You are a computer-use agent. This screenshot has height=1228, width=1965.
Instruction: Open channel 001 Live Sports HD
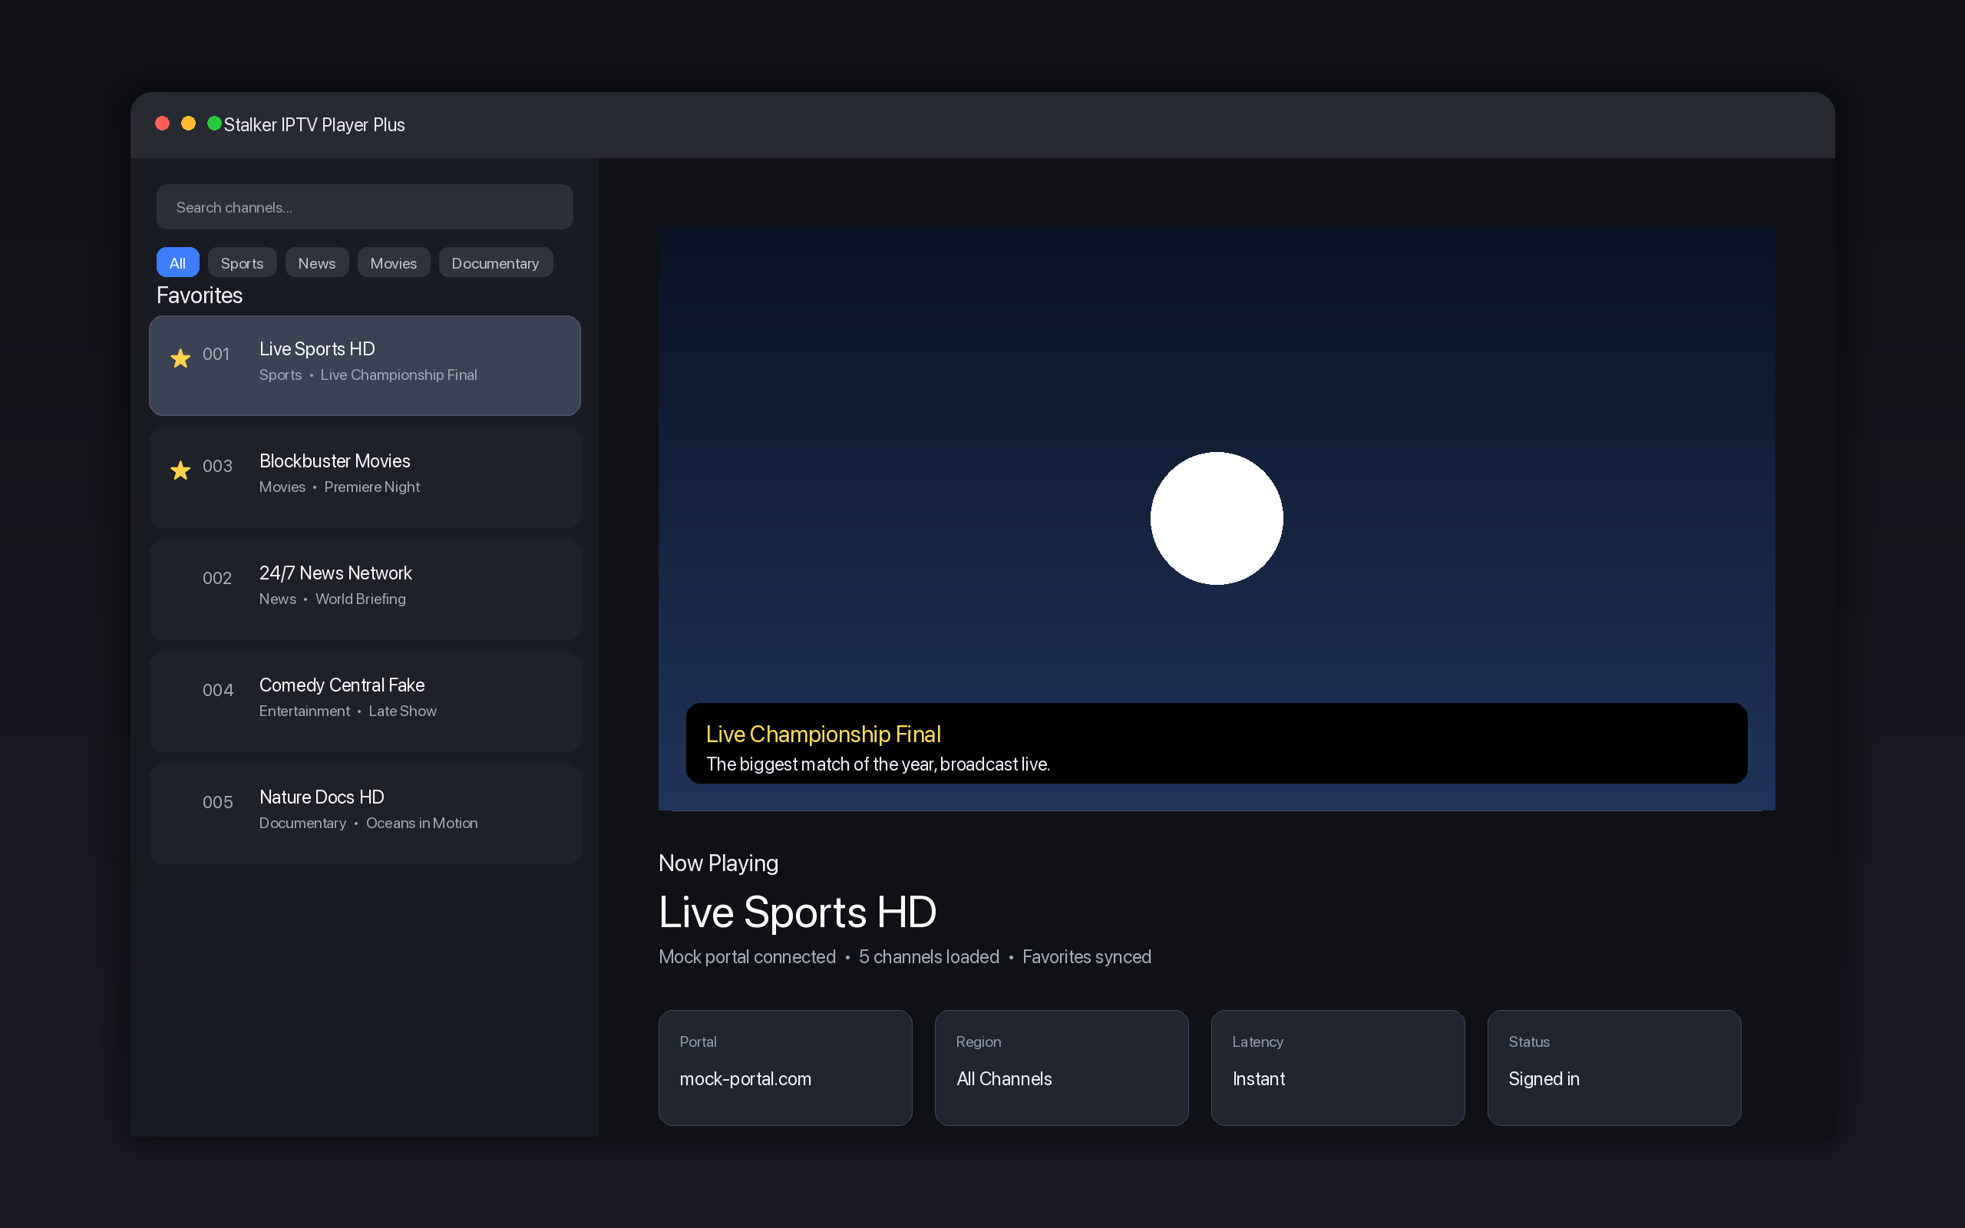click(365, 365)
